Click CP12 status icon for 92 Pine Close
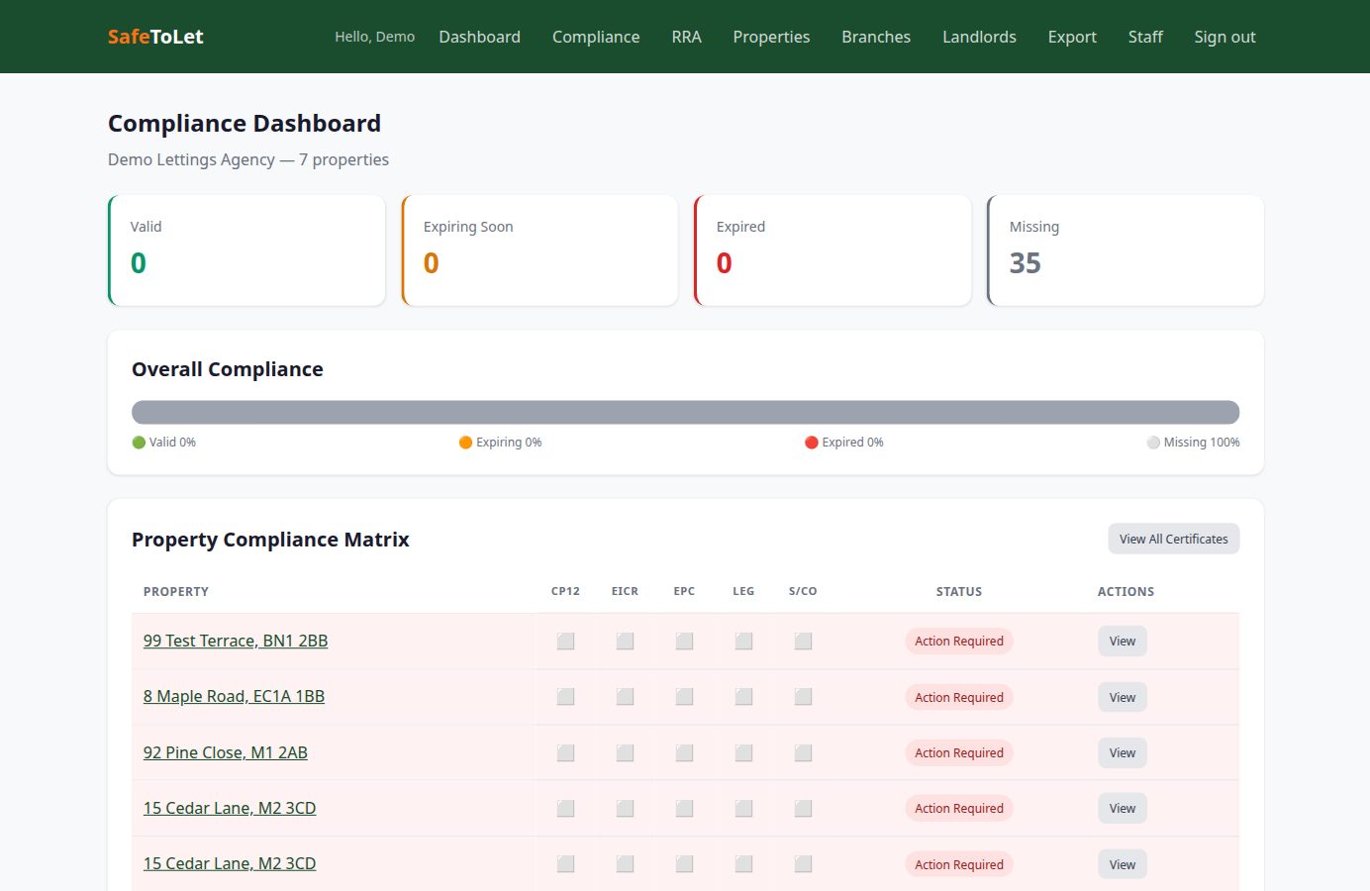This screenshot has height=891, width=1370. 565,753
